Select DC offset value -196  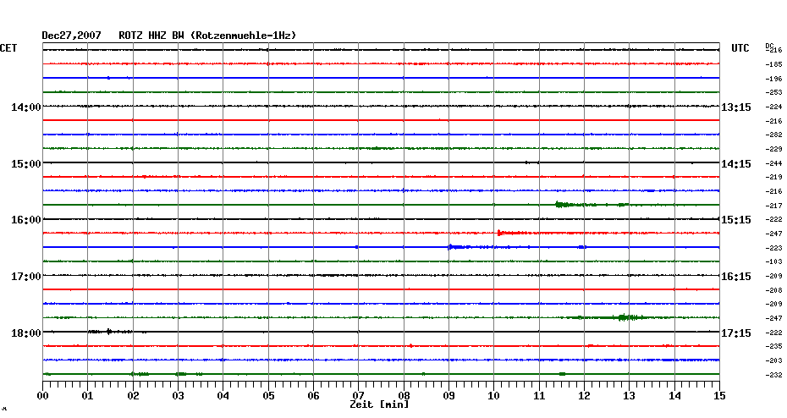pos(774,79)
